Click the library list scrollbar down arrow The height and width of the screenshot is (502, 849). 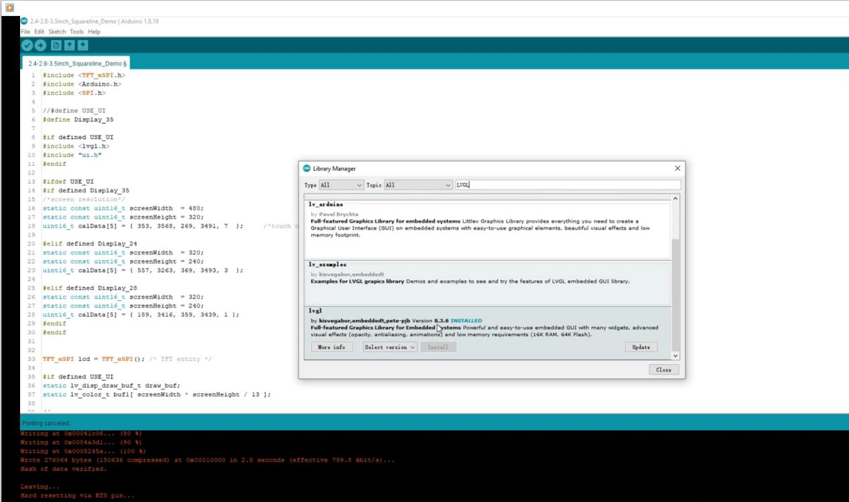coord(675,356)
